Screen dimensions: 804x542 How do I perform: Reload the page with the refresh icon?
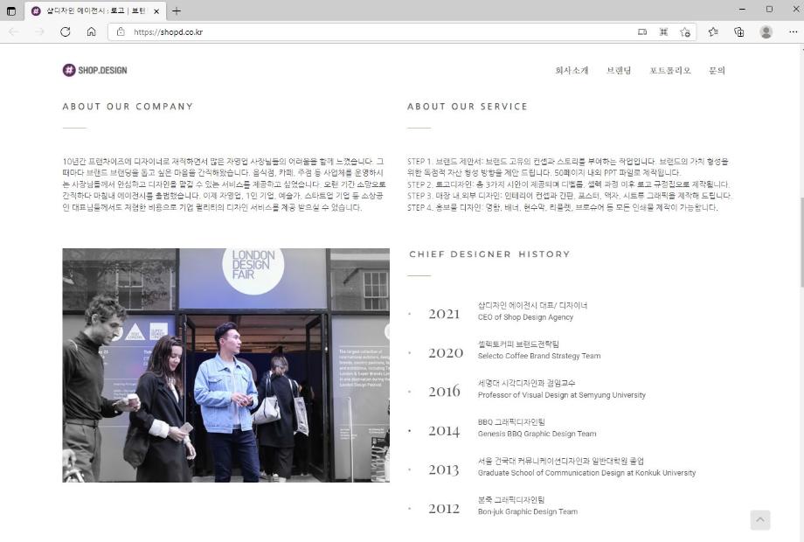tap(65, 31)
